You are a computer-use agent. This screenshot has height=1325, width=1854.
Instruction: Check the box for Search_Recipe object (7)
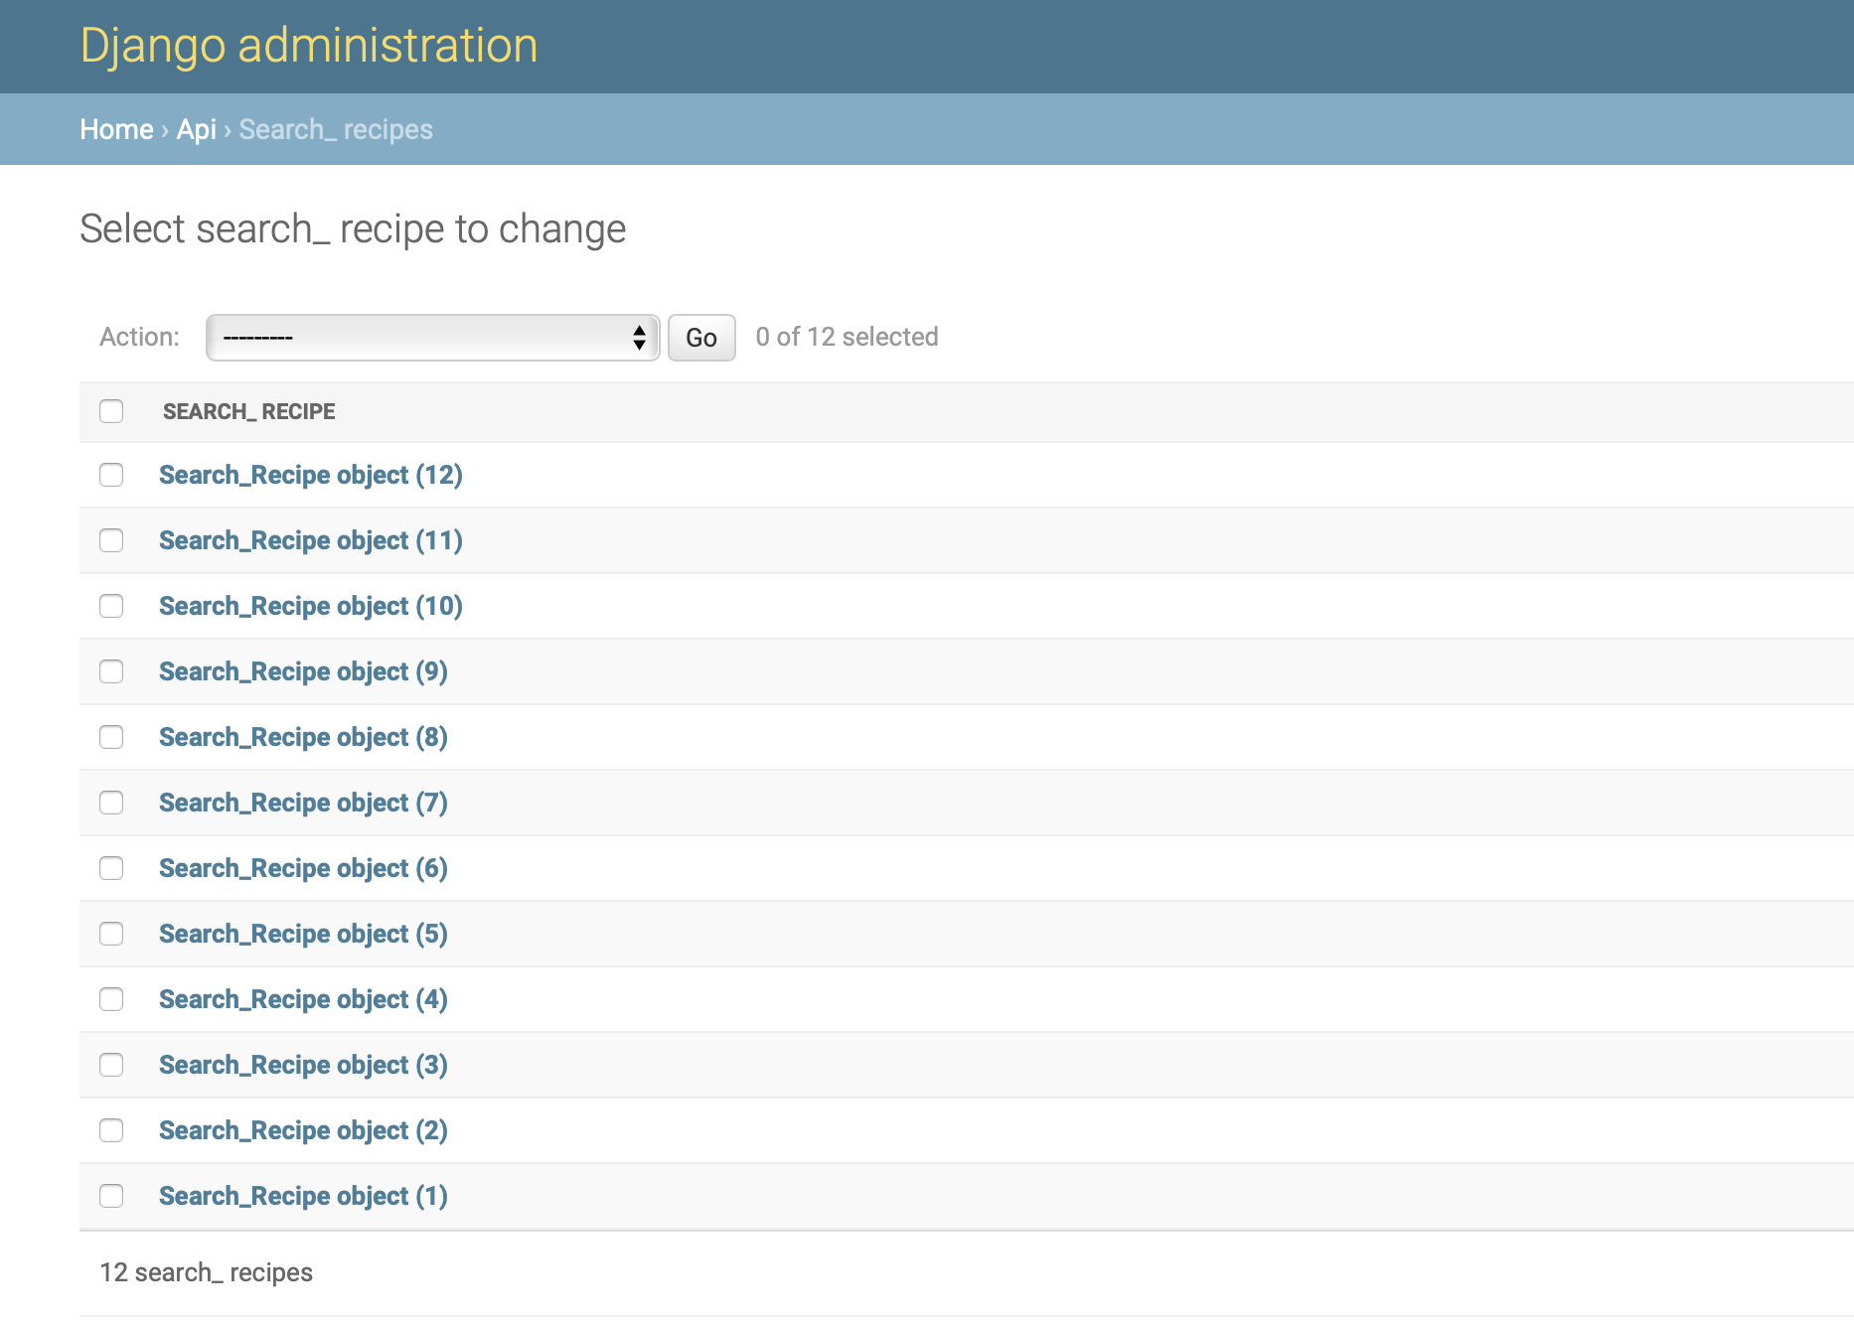pos(111,803)
